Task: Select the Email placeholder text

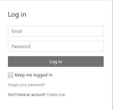Action: (17, 31)
